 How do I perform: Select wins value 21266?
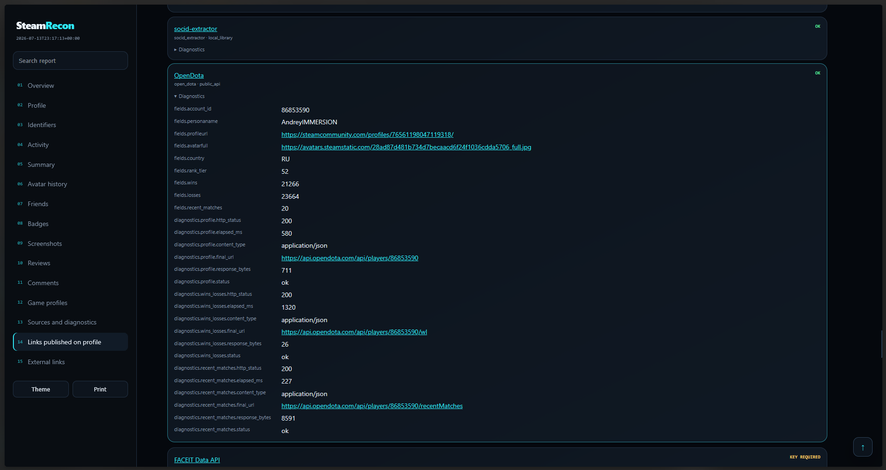point(290,184)
